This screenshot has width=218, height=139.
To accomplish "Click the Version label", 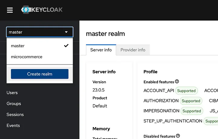I will (99, 82).
